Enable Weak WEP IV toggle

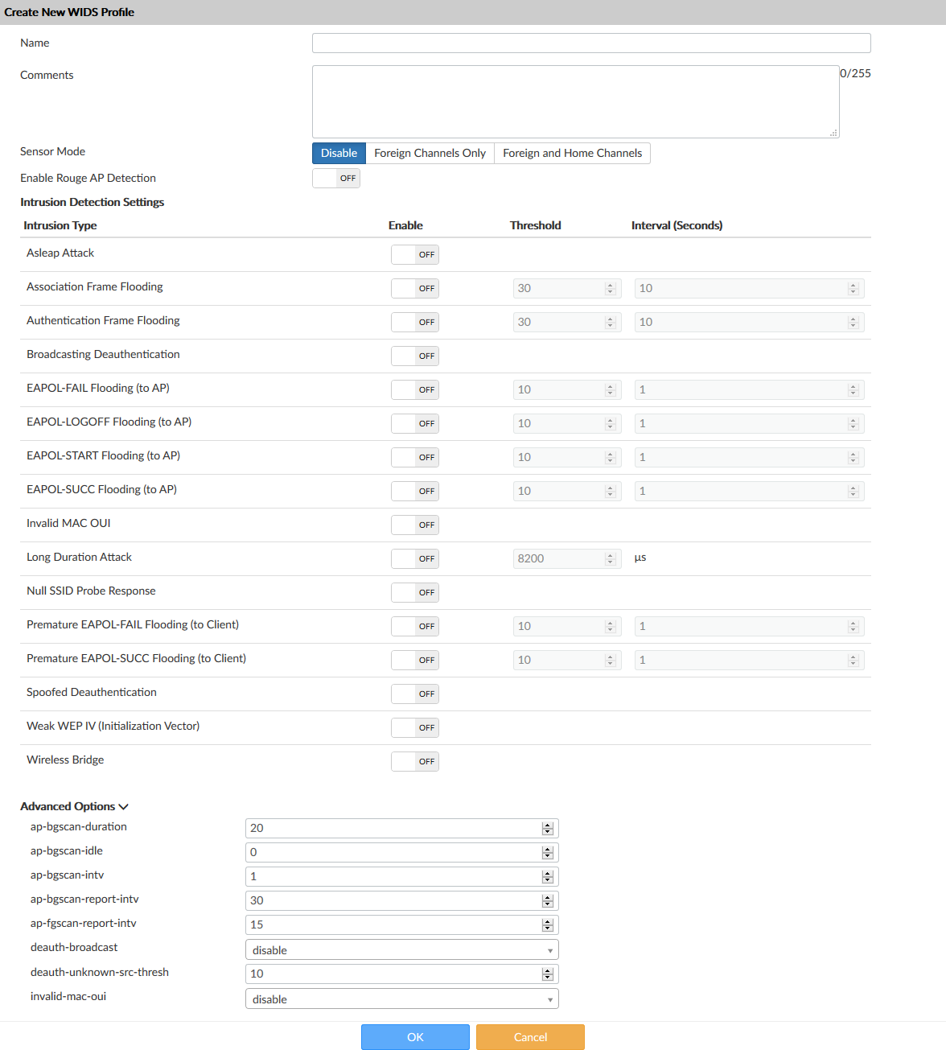(x=415, y=727)
